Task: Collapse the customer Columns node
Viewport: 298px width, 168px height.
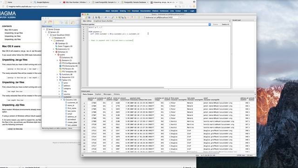Action: coord(61,100)
